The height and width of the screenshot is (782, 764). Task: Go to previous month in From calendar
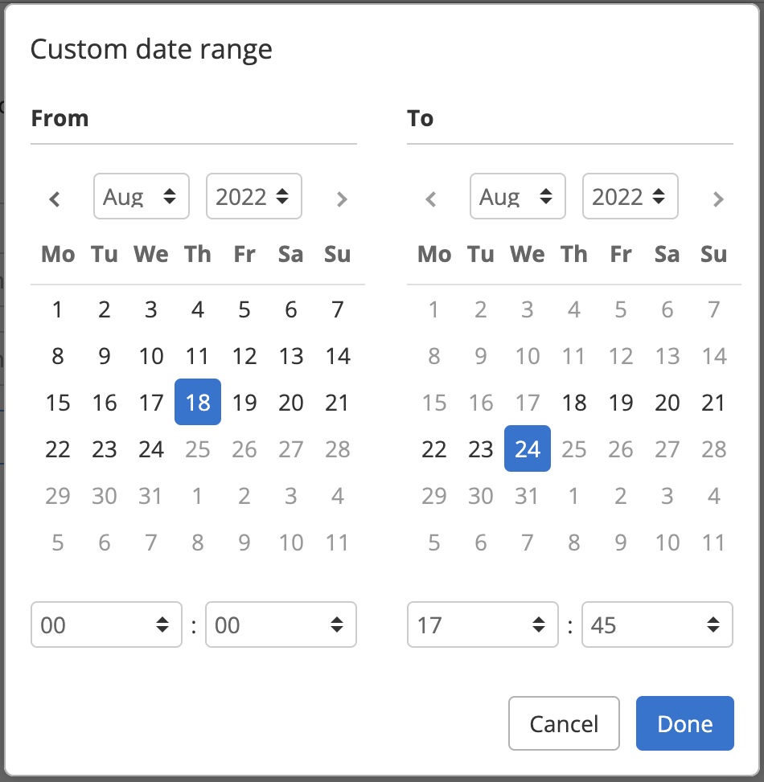click(55, 199)
